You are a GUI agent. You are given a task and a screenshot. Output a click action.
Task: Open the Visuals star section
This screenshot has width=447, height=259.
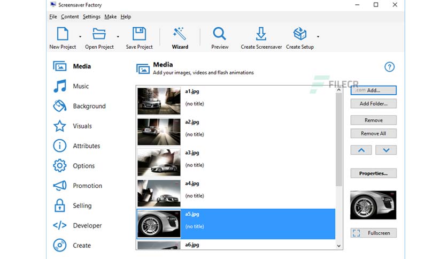pyautogui.click(x=72, y=126)
